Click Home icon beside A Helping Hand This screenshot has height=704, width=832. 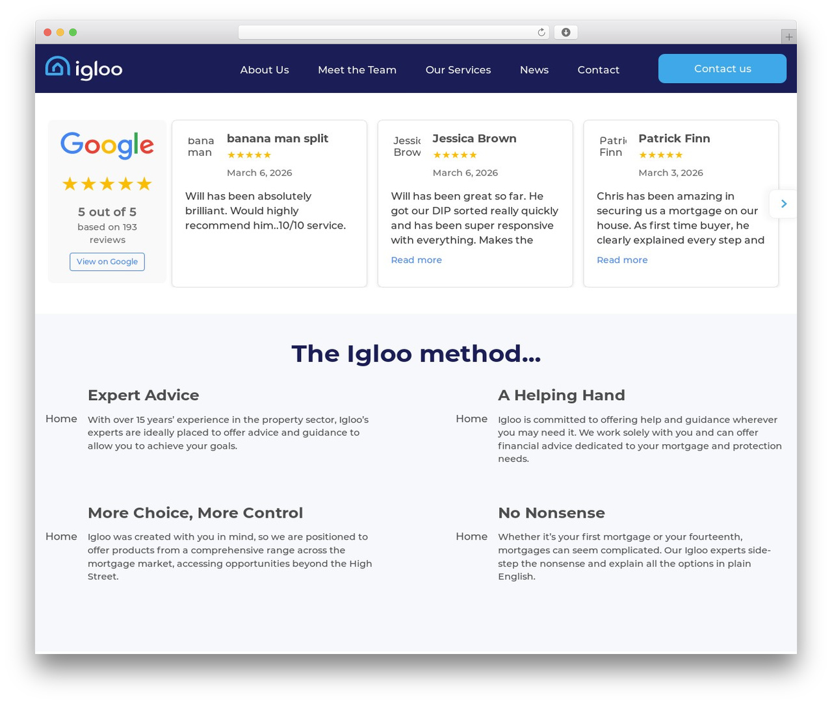click(471, 419)
